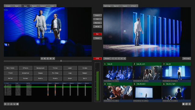This screenshot has width=195, height=110.
Task: Select the Bumper button
Action: click(x=85, y=73)
